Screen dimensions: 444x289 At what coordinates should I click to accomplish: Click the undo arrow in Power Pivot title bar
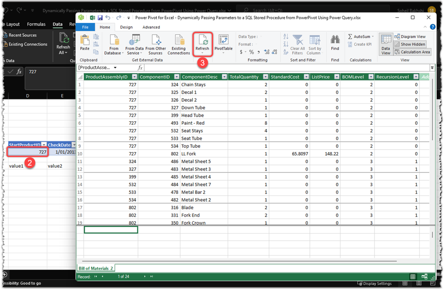108,18
